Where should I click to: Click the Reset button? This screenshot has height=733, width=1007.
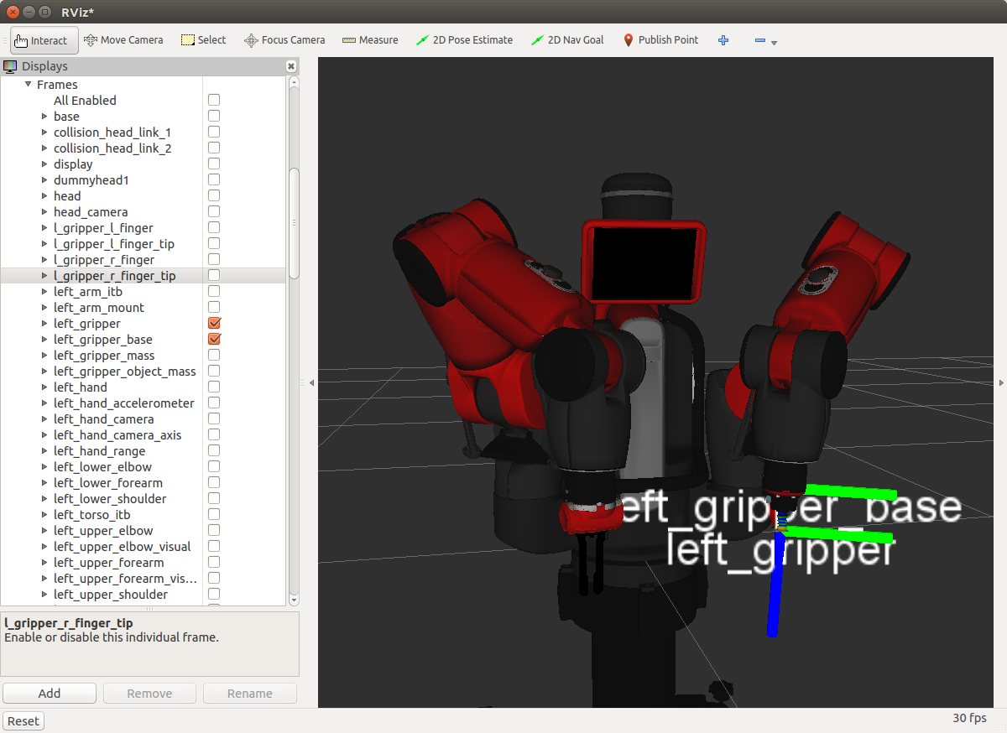point(23,720)
